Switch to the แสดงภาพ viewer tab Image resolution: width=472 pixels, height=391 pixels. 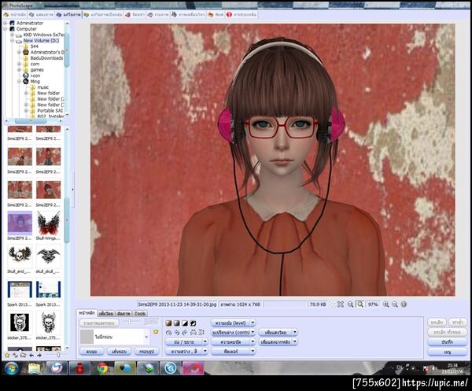tap(41, 14)
